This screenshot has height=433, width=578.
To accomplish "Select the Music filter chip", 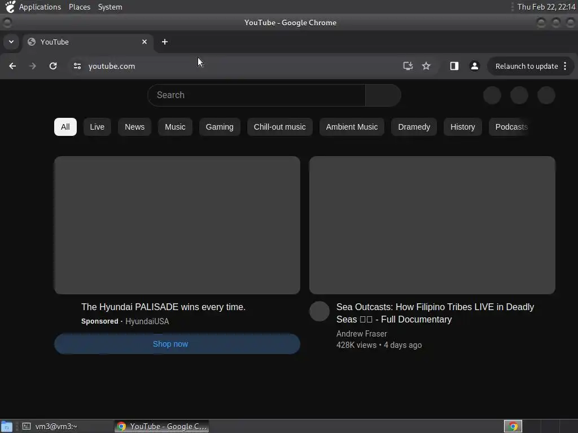I will (175, 127).
